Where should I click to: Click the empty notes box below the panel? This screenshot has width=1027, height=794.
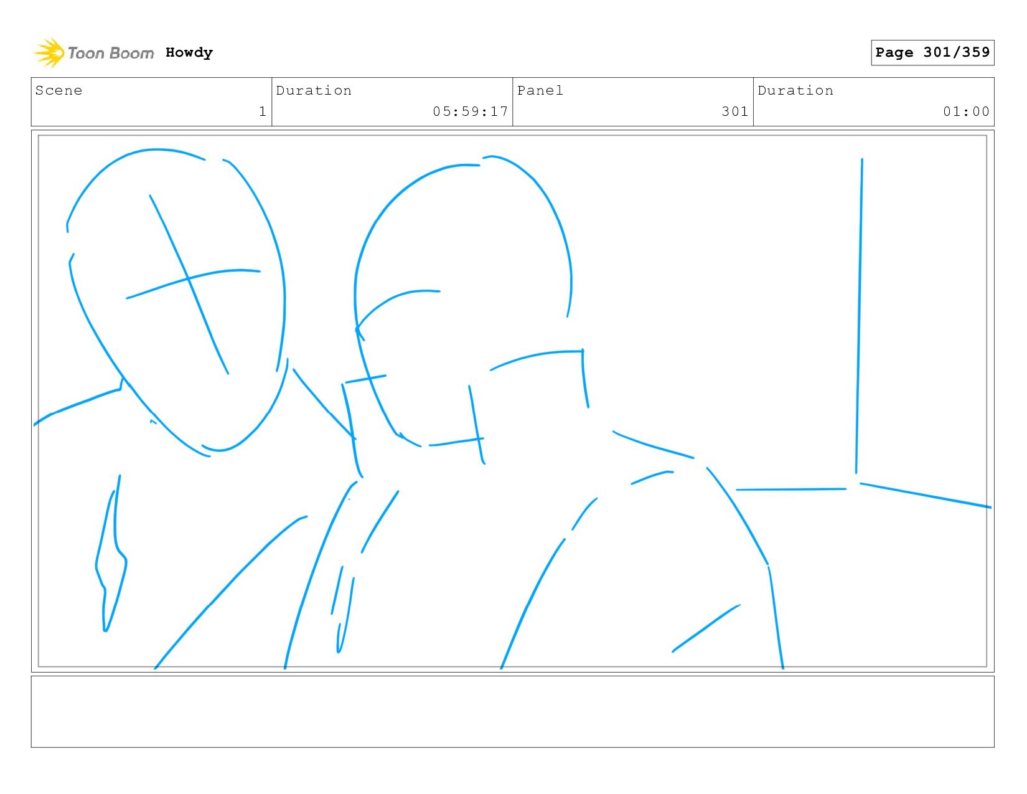[x=513, y=712]
